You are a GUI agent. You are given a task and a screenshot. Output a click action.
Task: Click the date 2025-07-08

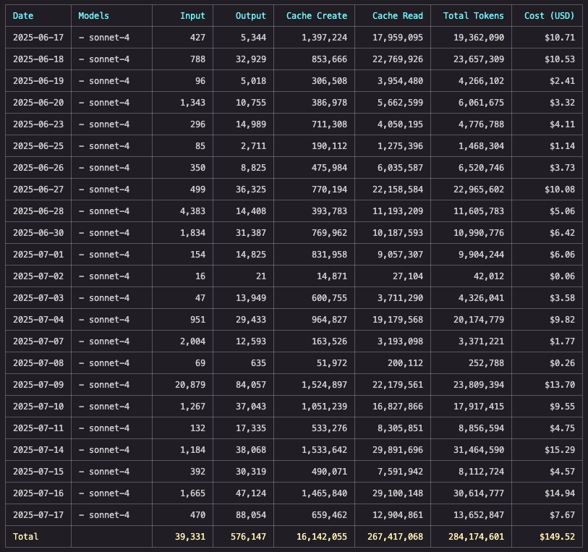(38, 364)
